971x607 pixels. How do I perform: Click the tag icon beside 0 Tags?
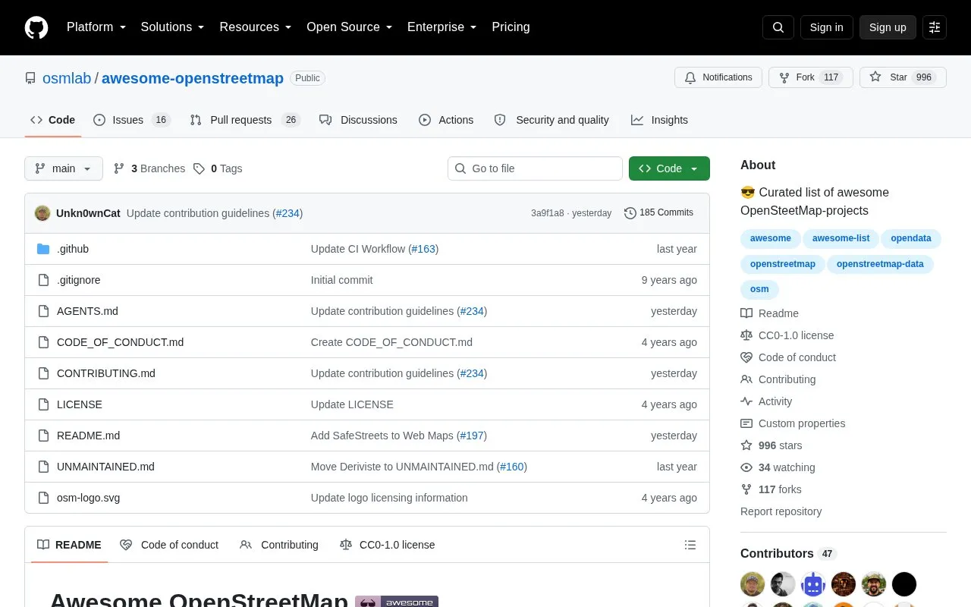pos(199,168)
